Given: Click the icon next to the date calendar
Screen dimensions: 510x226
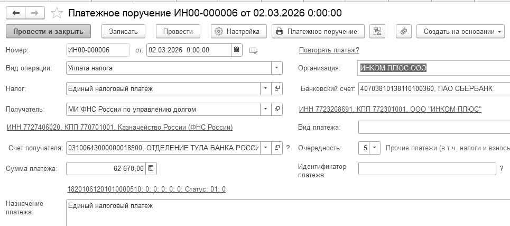Looking at the screenshot, I should coord(253,51).
